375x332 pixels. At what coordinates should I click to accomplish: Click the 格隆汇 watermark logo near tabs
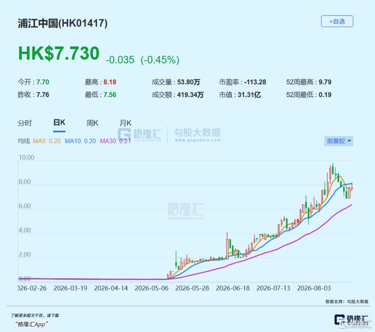pyautogui.click(x=139, y=134)
